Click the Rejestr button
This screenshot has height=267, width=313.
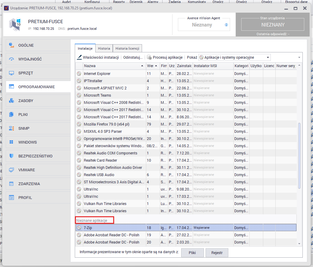click(217, 253)
